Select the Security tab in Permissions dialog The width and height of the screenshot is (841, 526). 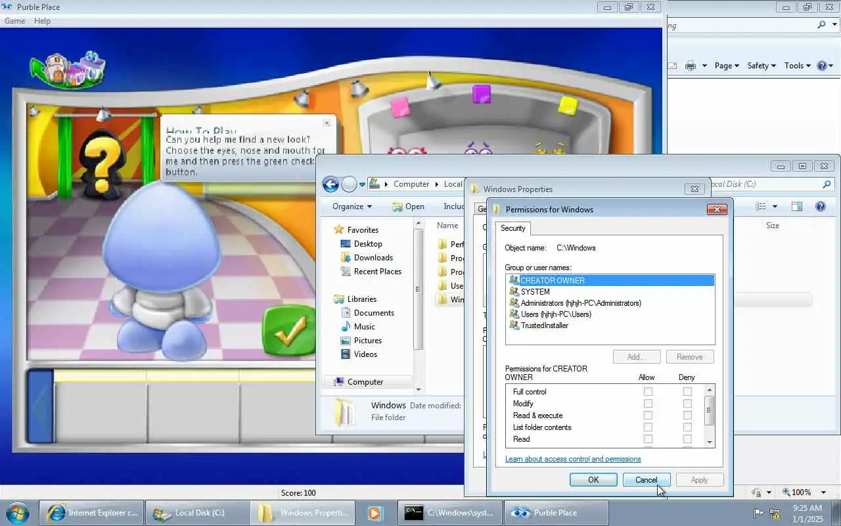(512, 228)
